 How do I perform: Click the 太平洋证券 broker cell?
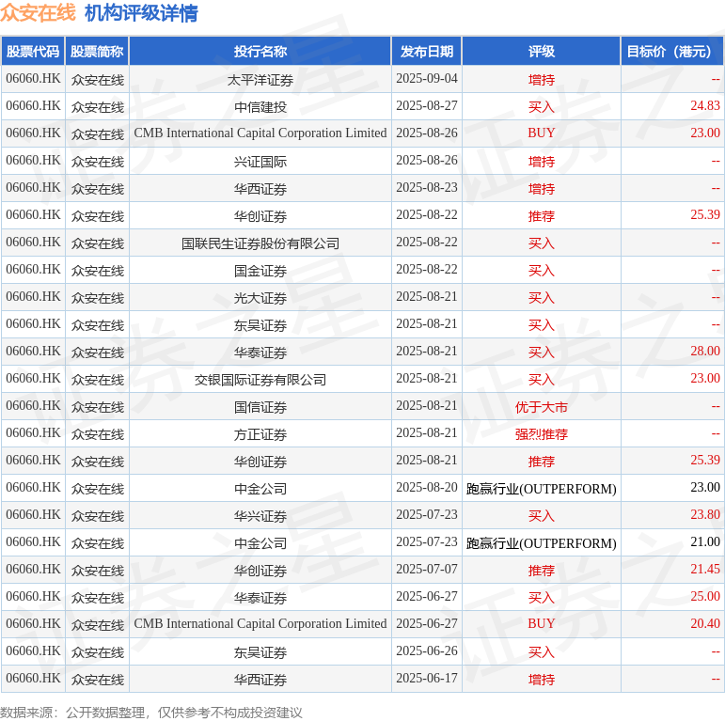[x=260, y=80]
